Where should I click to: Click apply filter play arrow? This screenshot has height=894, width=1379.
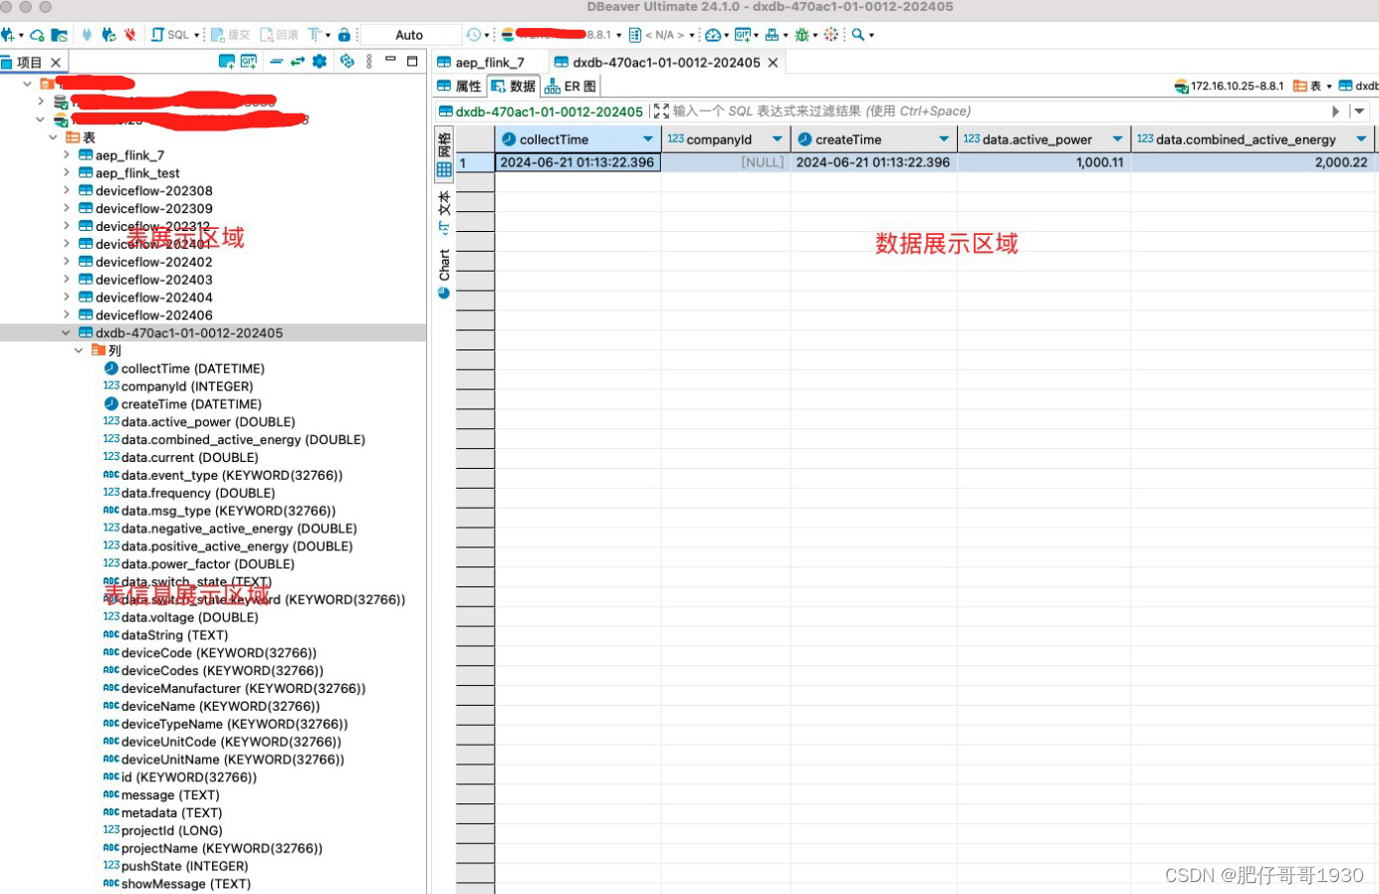1336,112
